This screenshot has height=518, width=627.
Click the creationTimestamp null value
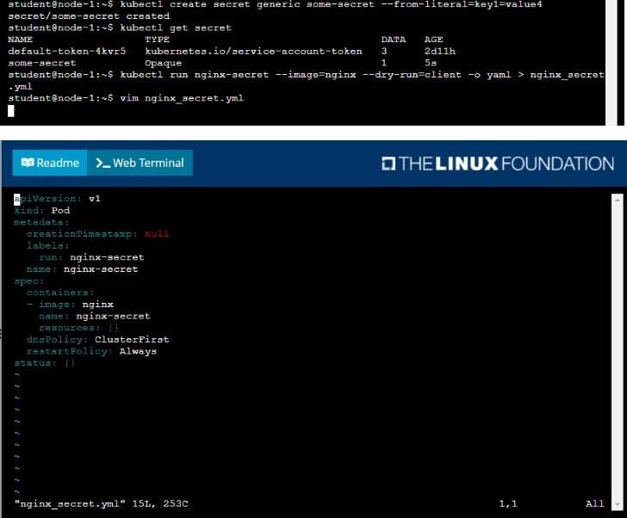pyautogui.click(x=157, y=233)
